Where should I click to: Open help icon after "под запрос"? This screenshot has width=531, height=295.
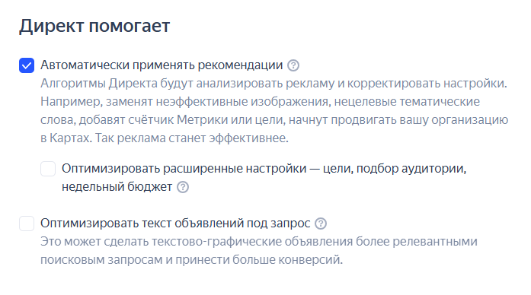tap(321, 224)
